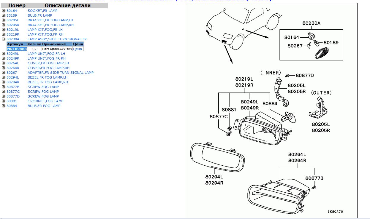Open COVER,FR FOG LAMP,RH description
The width and height of the screenshot is (370, 219).
tap(48, 68)
